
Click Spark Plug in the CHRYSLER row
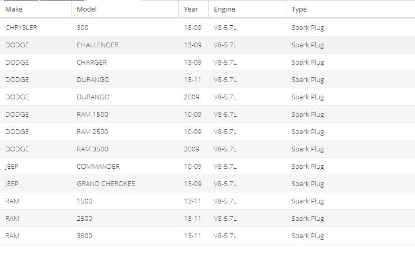(307, 28)
